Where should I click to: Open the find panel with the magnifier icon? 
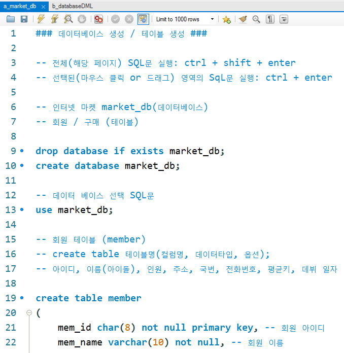click(256, 19)
